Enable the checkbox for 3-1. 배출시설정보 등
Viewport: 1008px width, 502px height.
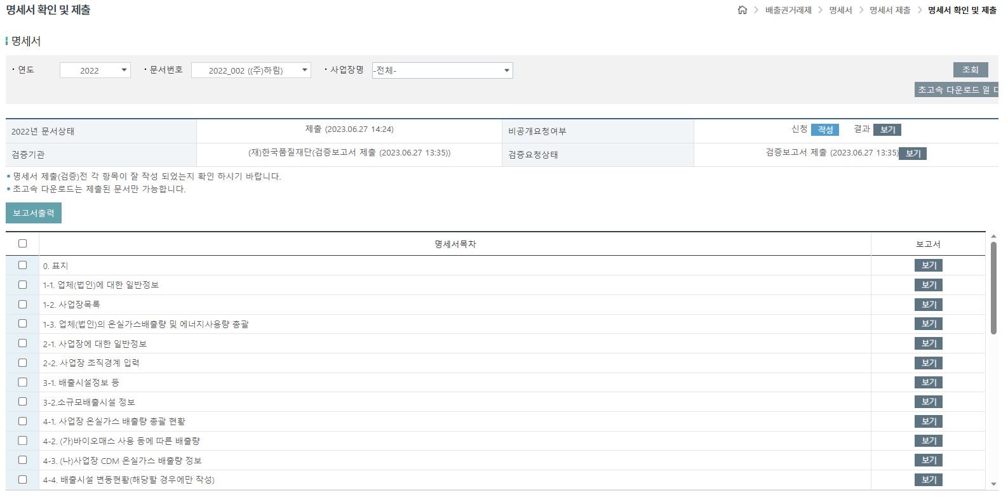(x=23, y=382)
